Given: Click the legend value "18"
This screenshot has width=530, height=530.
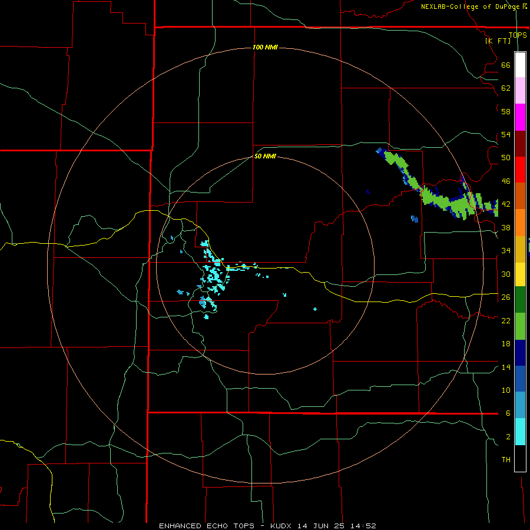Looking at the screenshot, I should click(x=506, y=344).
